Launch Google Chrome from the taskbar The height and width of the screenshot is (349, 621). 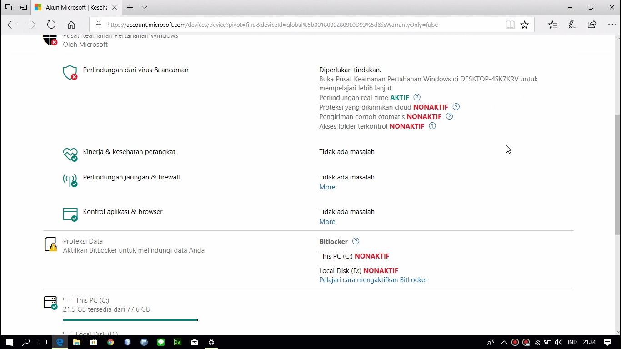coord(110,342)
